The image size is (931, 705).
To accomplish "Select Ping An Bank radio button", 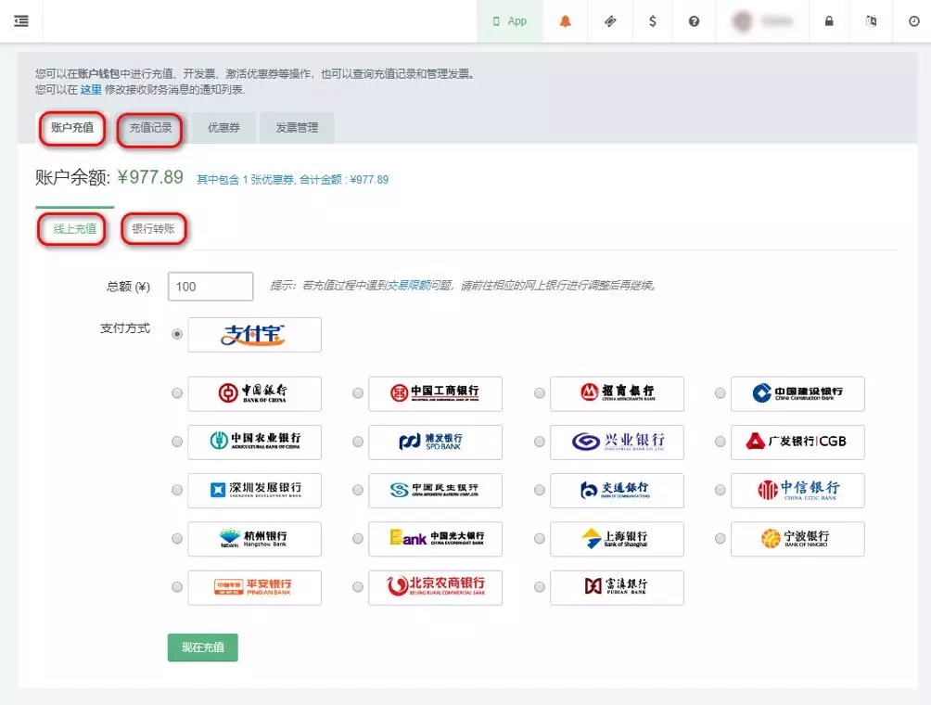I will [x=177, y=587].
